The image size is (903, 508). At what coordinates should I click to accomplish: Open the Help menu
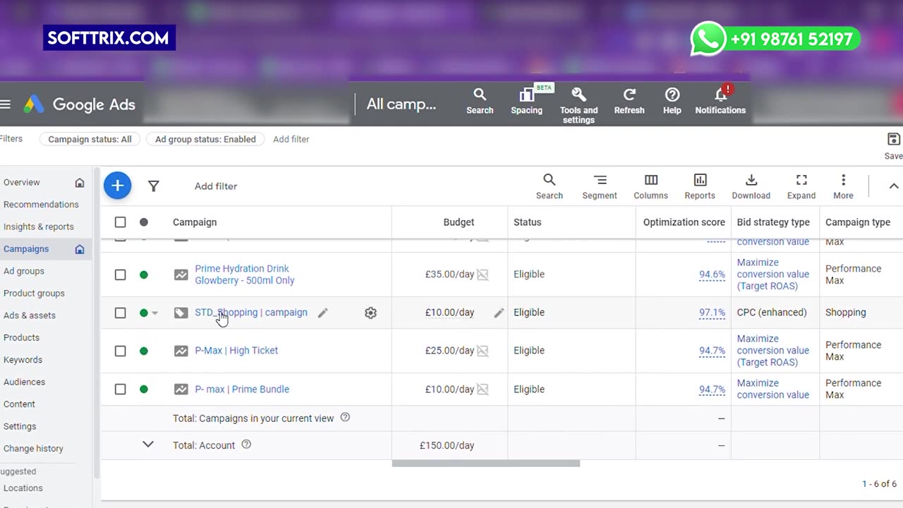(x=672, y=101)
